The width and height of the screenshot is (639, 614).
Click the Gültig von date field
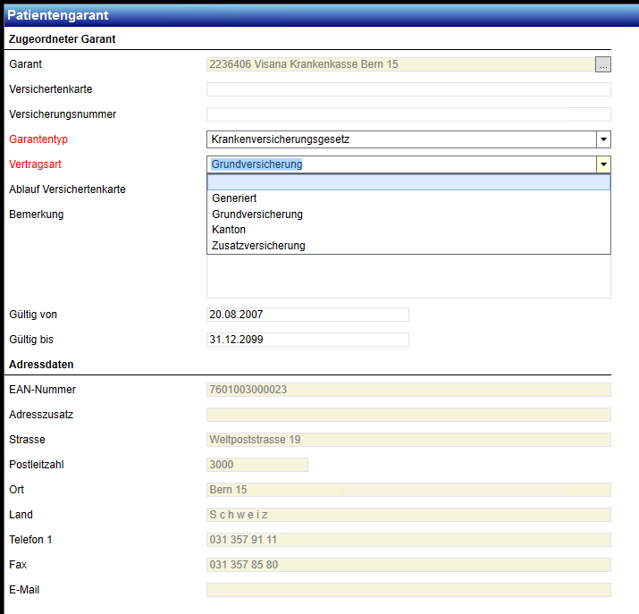click(x=307, y=315)
